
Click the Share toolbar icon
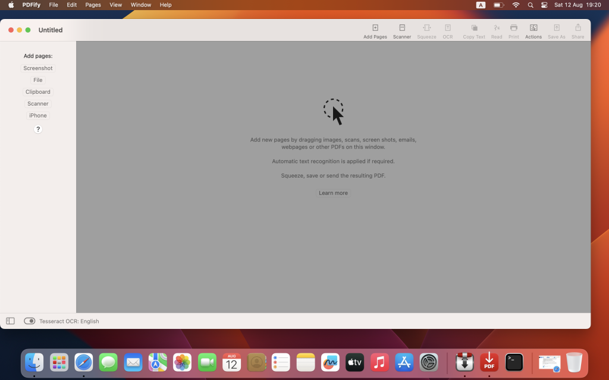pos(577,27)
